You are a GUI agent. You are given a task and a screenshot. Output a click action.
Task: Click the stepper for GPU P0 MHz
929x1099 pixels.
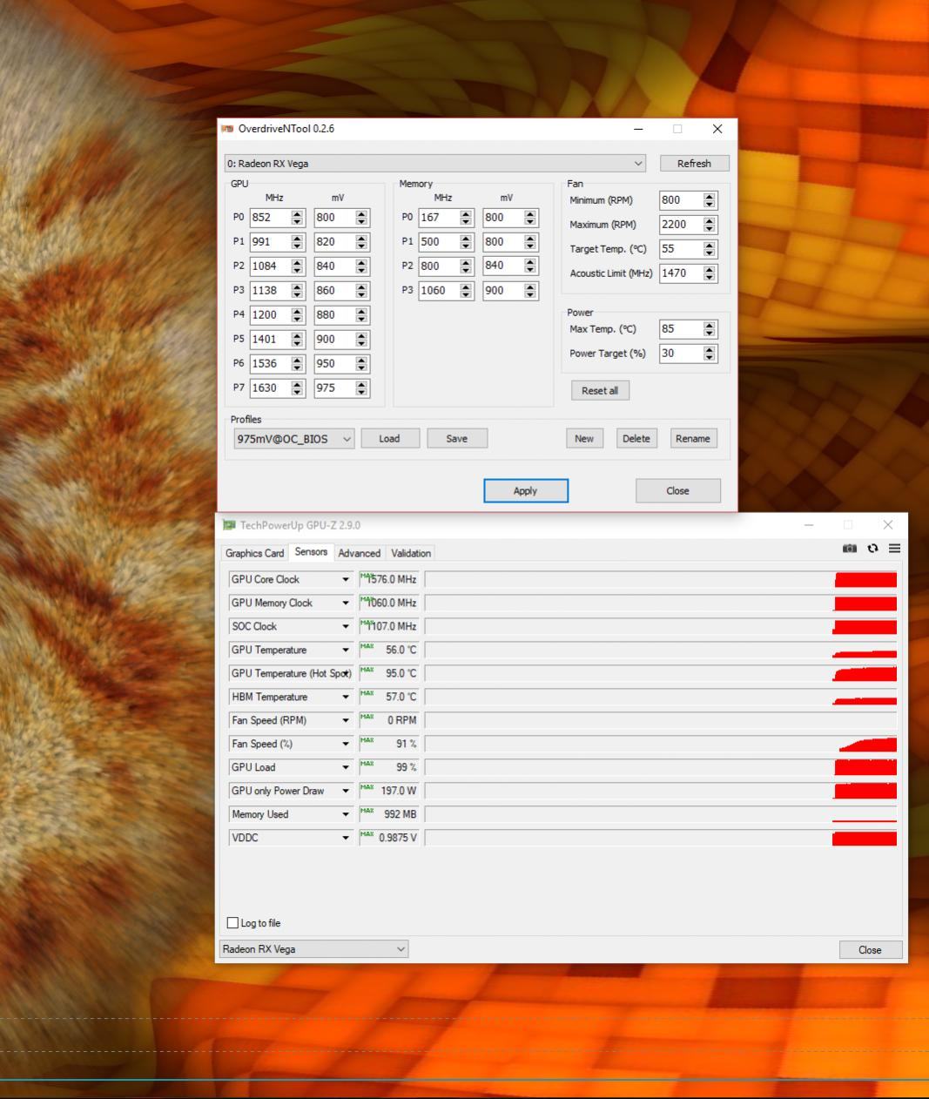(298, 218)
